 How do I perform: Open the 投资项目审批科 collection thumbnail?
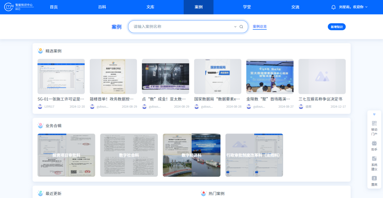click(66, 155)
